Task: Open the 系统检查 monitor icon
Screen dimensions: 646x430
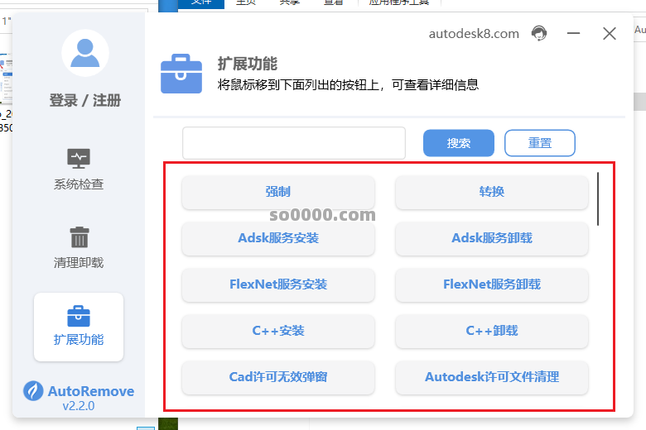Action: pos(79,158)
